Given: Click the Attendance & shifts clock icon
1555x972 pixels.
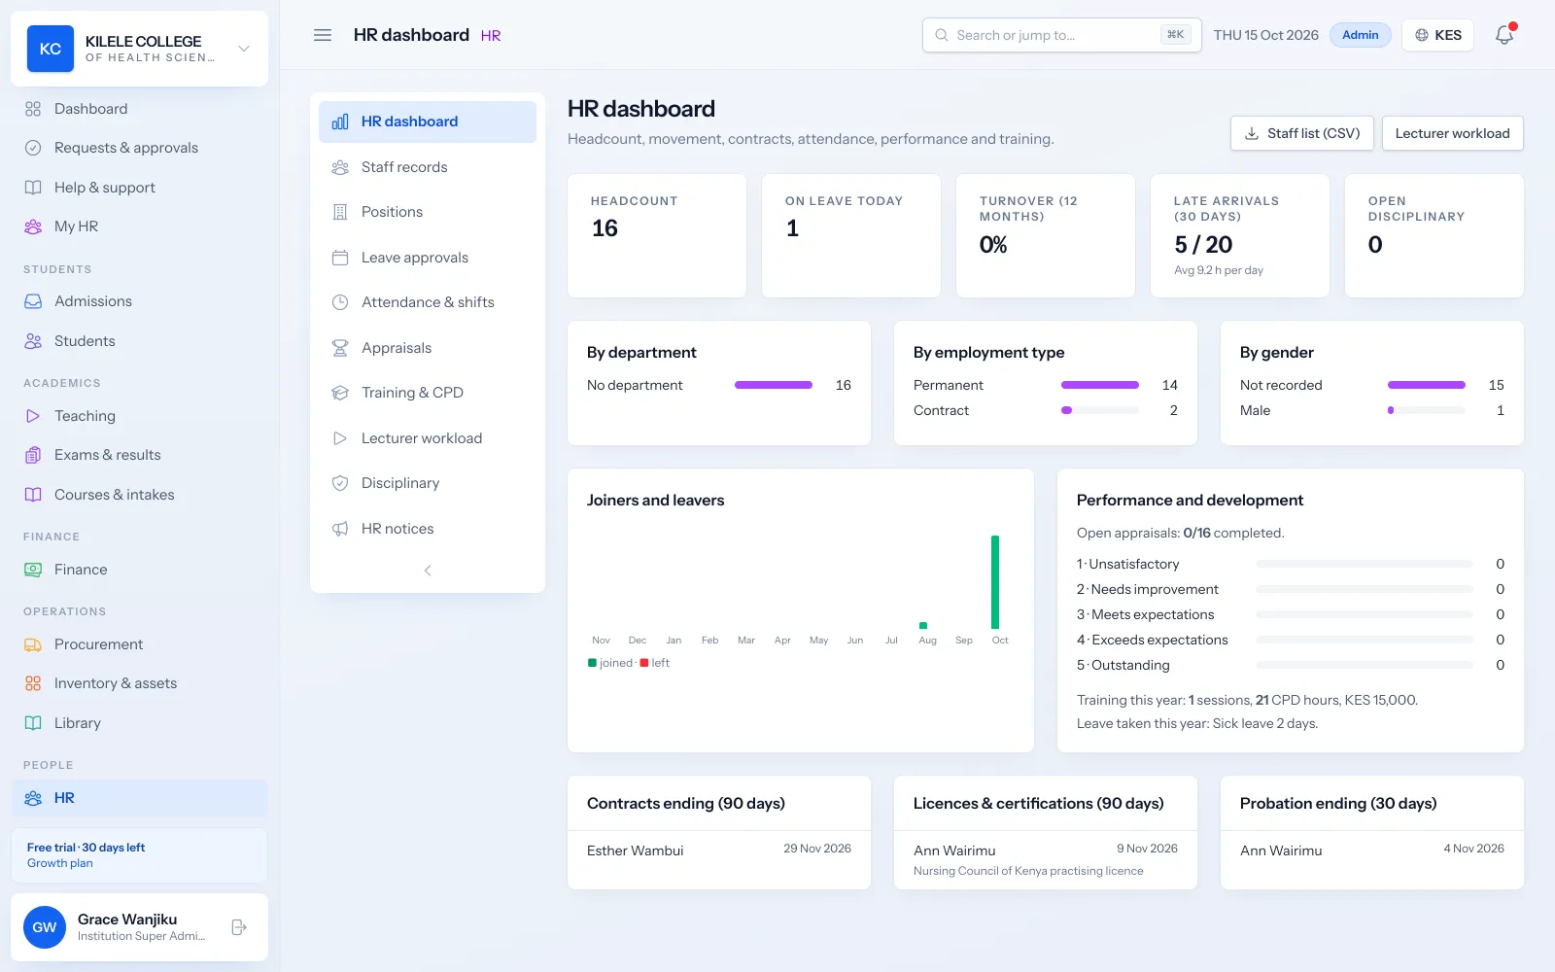Looking at the screenshot, I should [x=340, y=302].
